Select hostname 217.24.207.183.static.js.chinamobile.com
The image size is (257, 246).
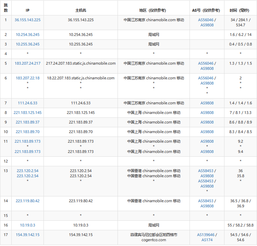pyautogui.click(x=81, y=63)
